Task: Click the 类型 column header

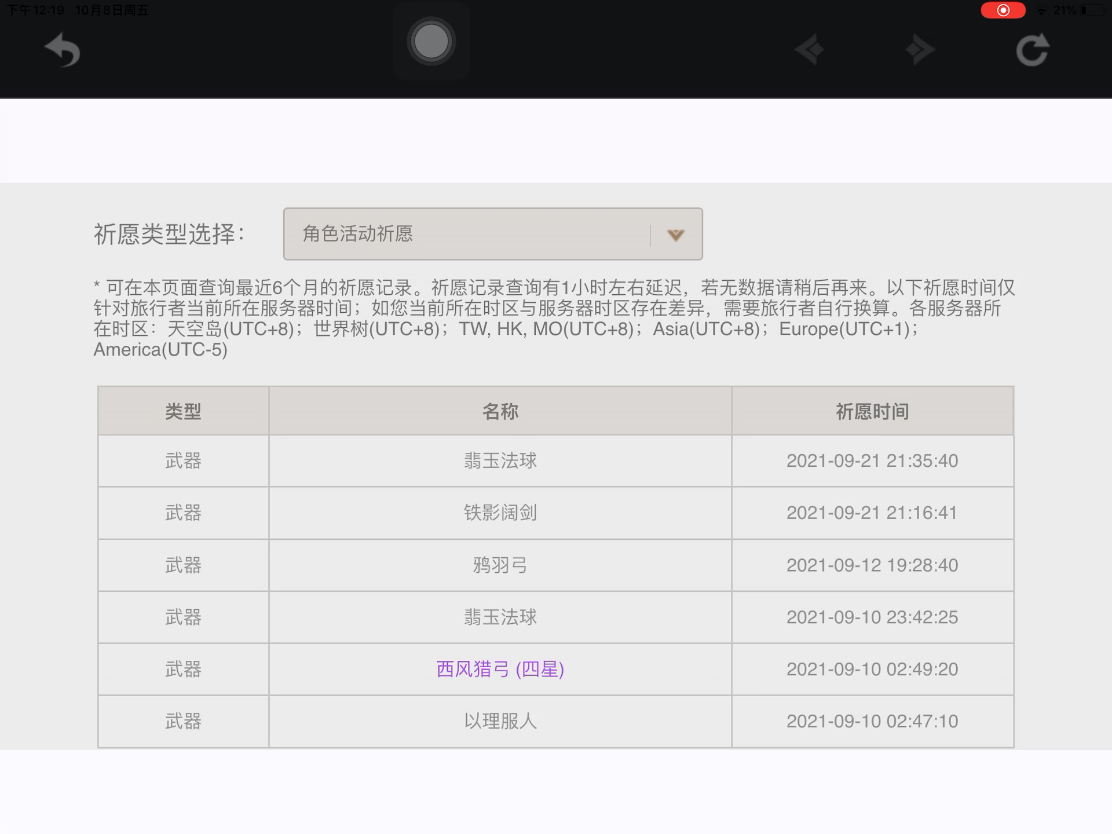Action: pyautogui.click(x=183, y=411)
